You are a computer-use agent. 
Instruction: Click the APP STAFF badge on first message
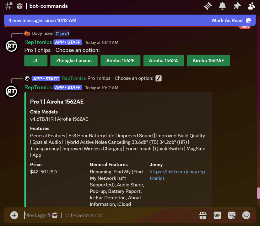68,42
